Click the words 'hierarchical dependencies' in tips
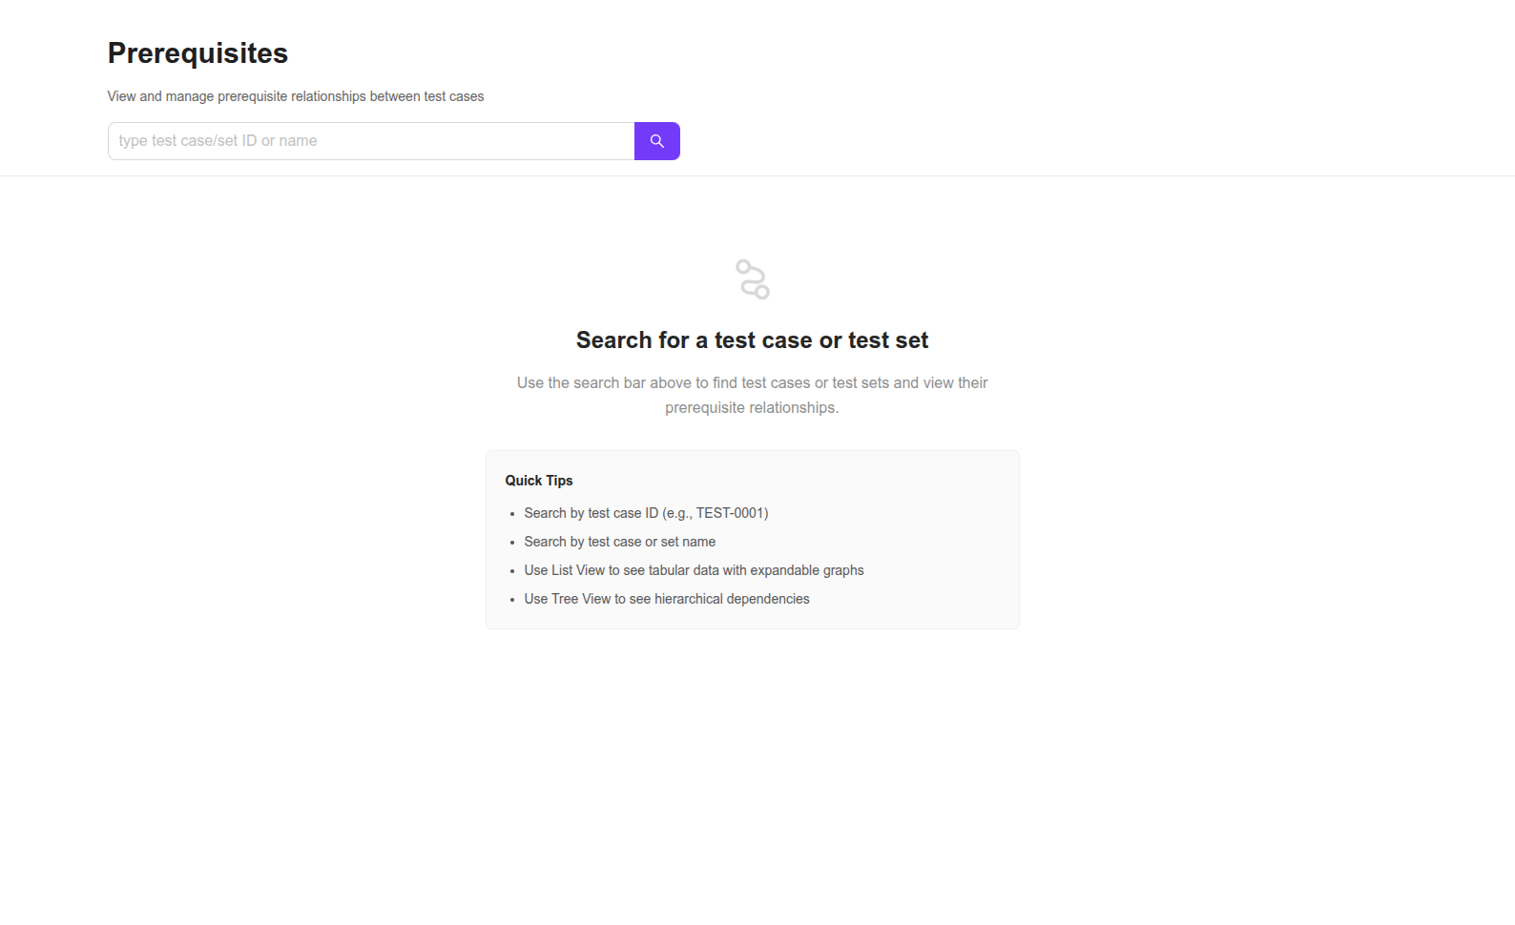 pos(732,599)
